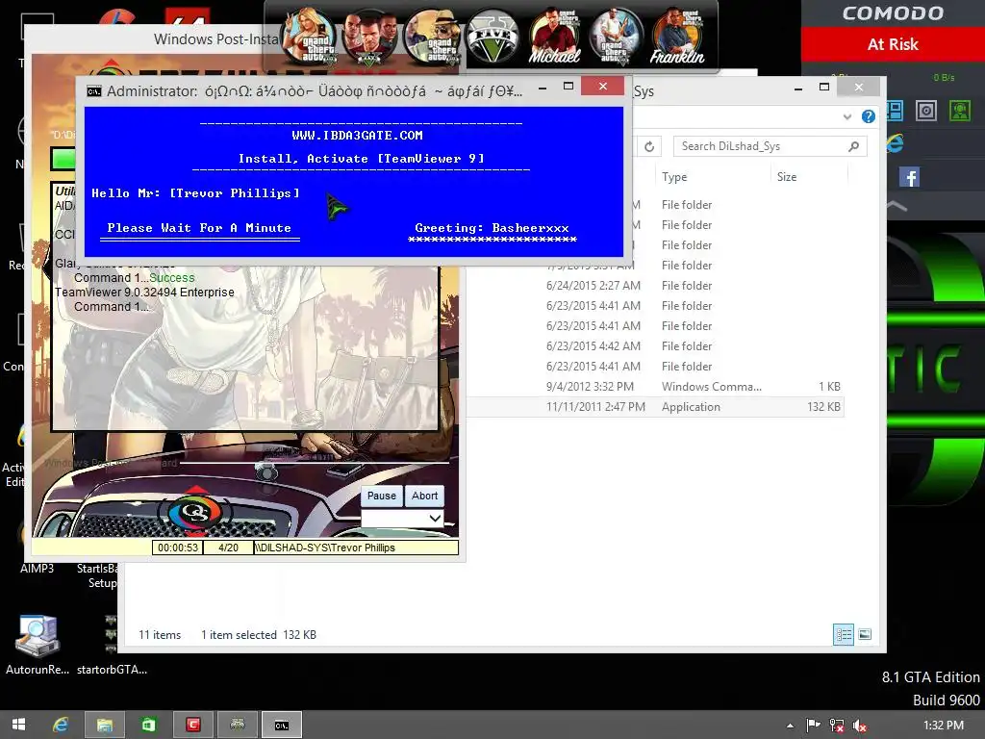Switch to the command prompt taskbar button

click(x=282, y=726)
